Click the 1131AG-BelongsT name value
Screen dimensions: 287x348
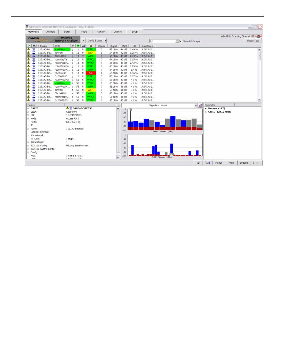click(75, 129)
